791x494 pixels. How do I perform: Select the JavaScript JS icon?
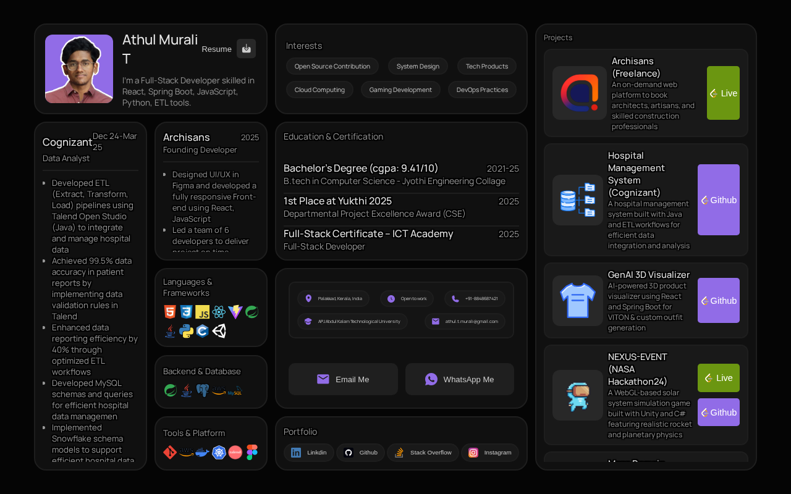(202, 312)
